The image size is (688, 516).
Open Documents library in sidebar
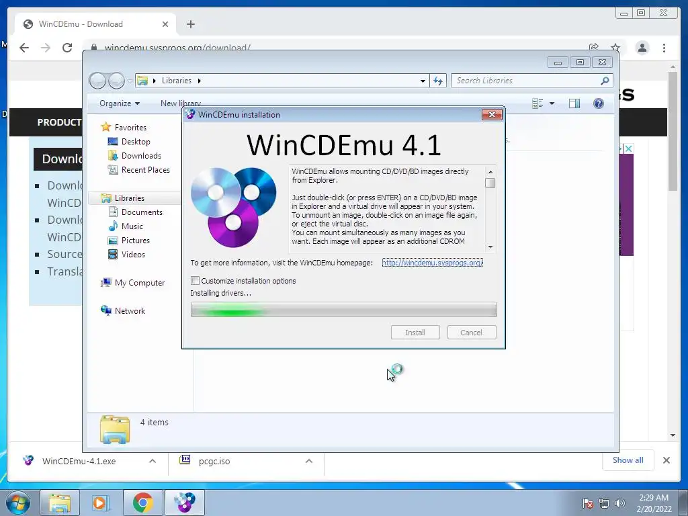coord(142,212)
